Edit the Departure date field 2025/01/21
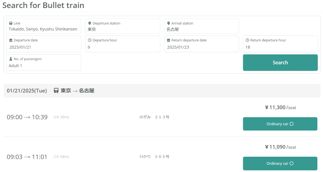The image size is (323, 172). point(44,44)
